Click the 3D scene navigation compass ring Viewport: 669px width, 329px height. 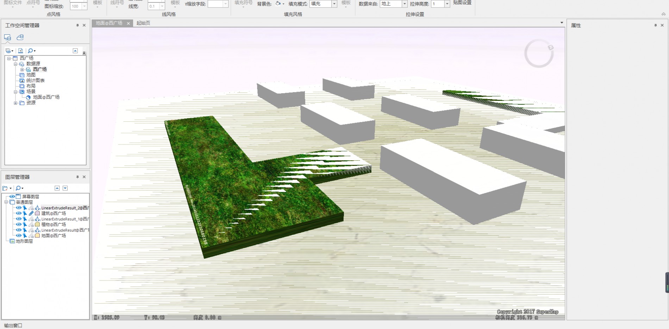point(539,53)
